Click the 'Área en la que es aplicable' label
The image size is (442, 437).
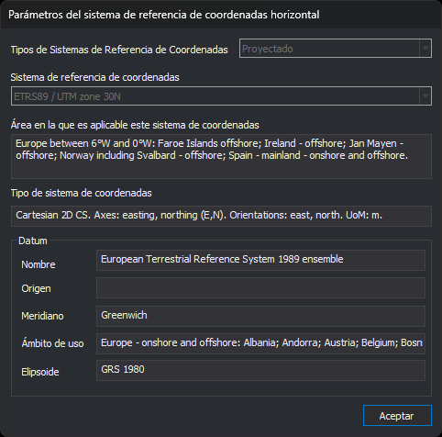[135, 125]
